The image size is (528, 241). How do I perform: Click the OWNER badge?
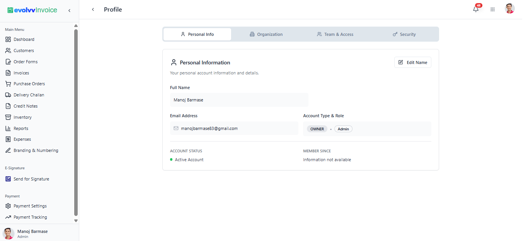(x=317, y=129)
